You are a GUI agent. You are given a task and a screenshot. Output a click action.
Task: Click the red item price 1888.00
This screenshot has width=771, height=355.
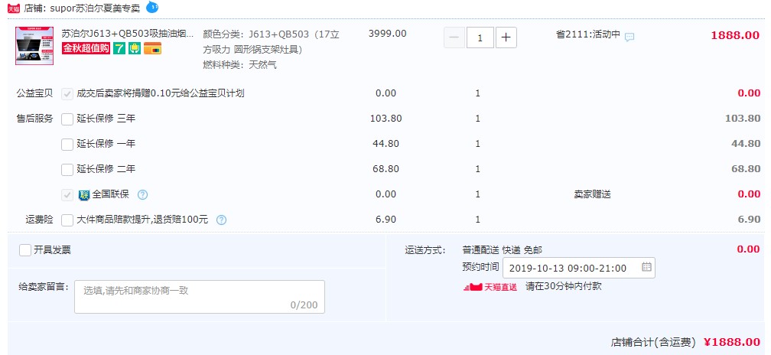click(735, 35)
